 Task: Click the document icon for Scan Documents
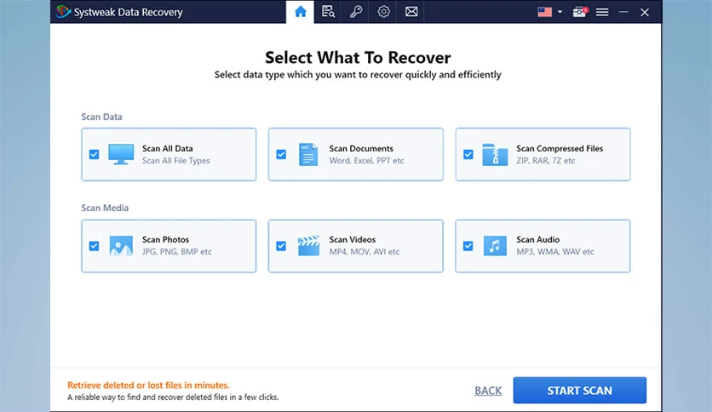coord(308,154)
